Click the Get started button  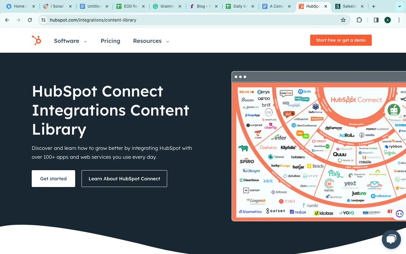[53, 179]
